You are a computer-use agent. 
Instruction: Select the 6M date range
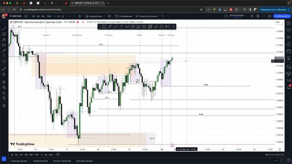click(x=31, y=155)
